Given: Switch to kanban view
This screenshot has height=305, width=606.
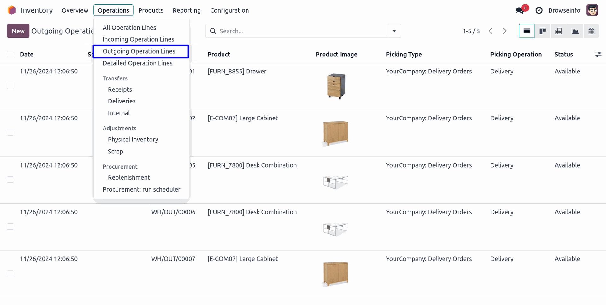Looking at the screenshot, I should (x=543, y=31).
